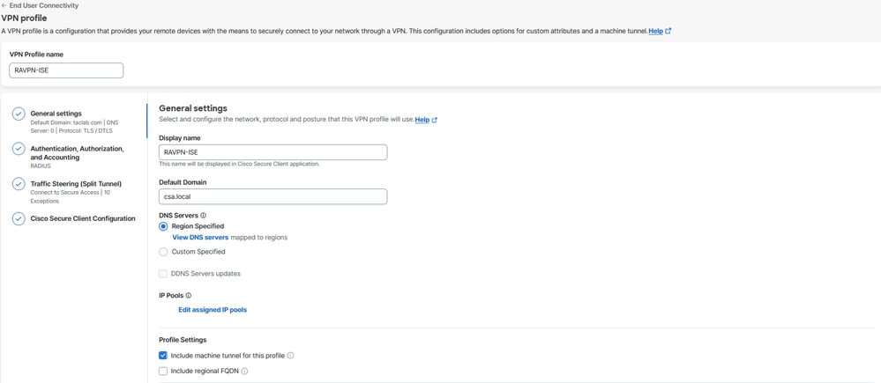881x383 pixels.
Task: Uncheck Include machine tunnel for this profile
Action: (x=163, y=356)
